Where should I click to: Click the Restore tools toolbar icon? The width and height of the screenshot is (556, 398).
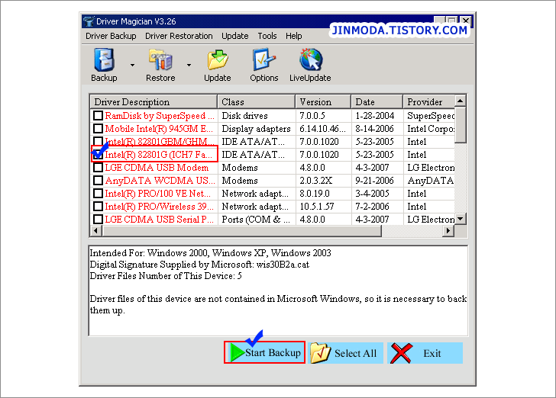coord(160,59)
